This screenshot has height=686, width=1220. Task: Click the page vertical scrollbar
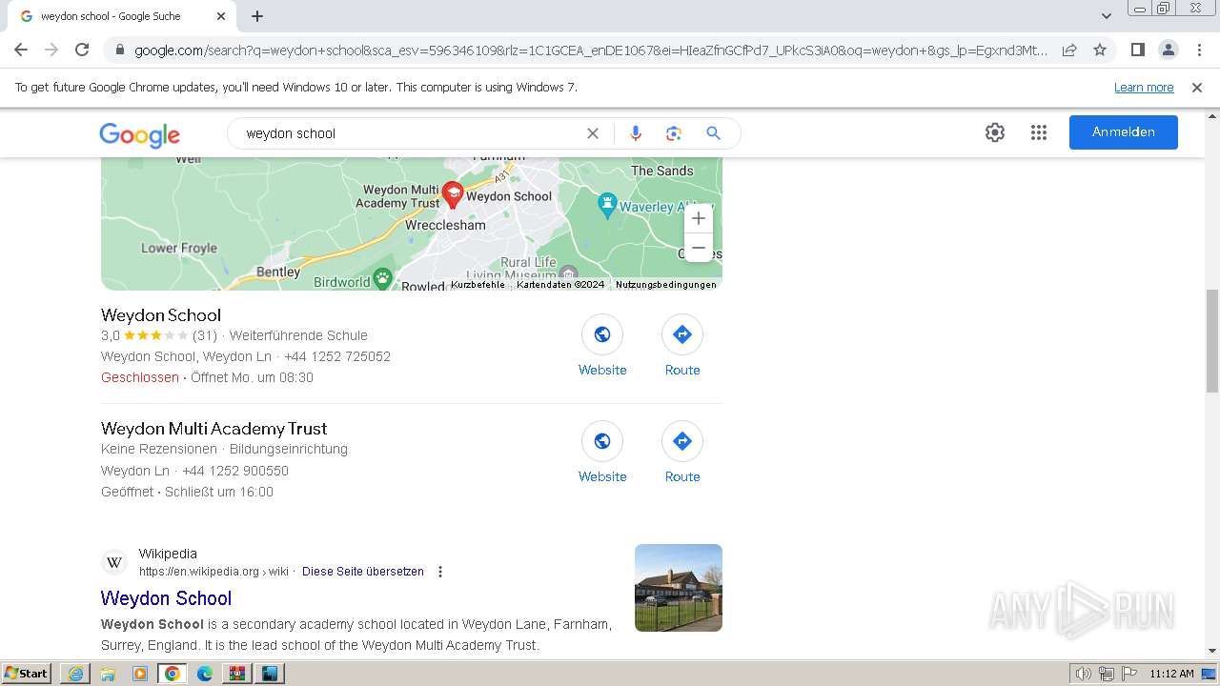[1212, 340]
